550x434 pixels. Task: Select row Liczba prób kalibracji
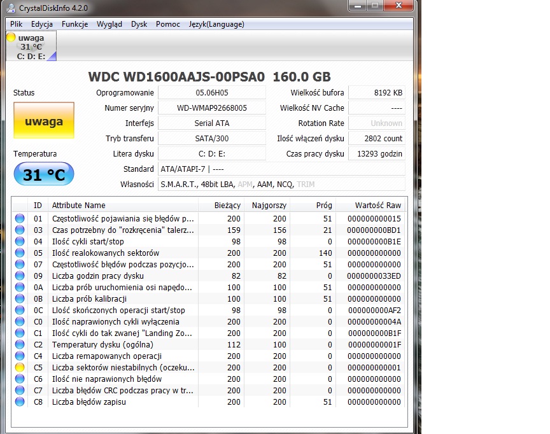(209, 298)
